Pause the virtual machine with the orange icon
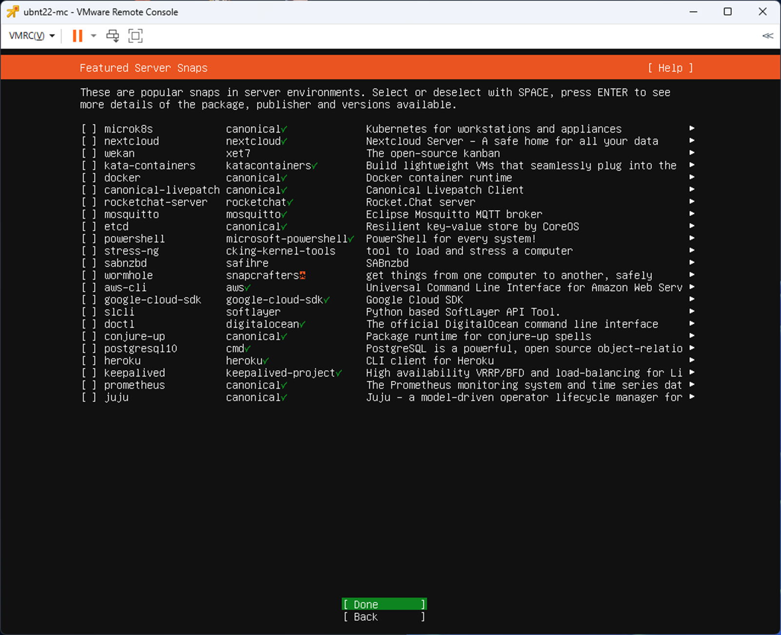Screen dimensions: 781x635 point(78,36)
